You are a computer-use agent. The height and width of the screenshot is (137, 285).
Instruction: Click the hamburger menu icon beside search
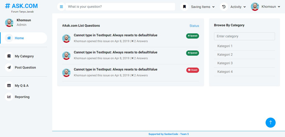[x=61, y=7]
